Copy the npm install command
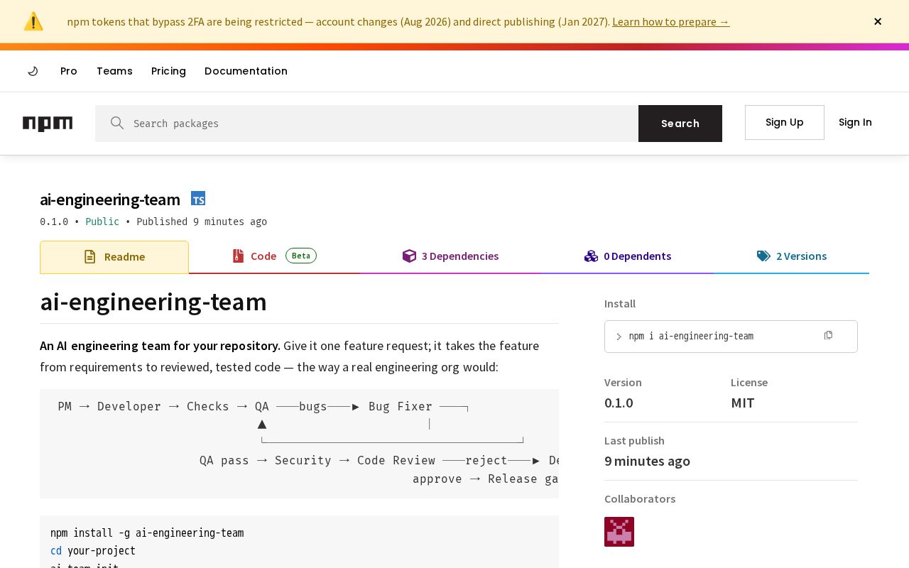 pyautogui.click(x=828, y=335)
